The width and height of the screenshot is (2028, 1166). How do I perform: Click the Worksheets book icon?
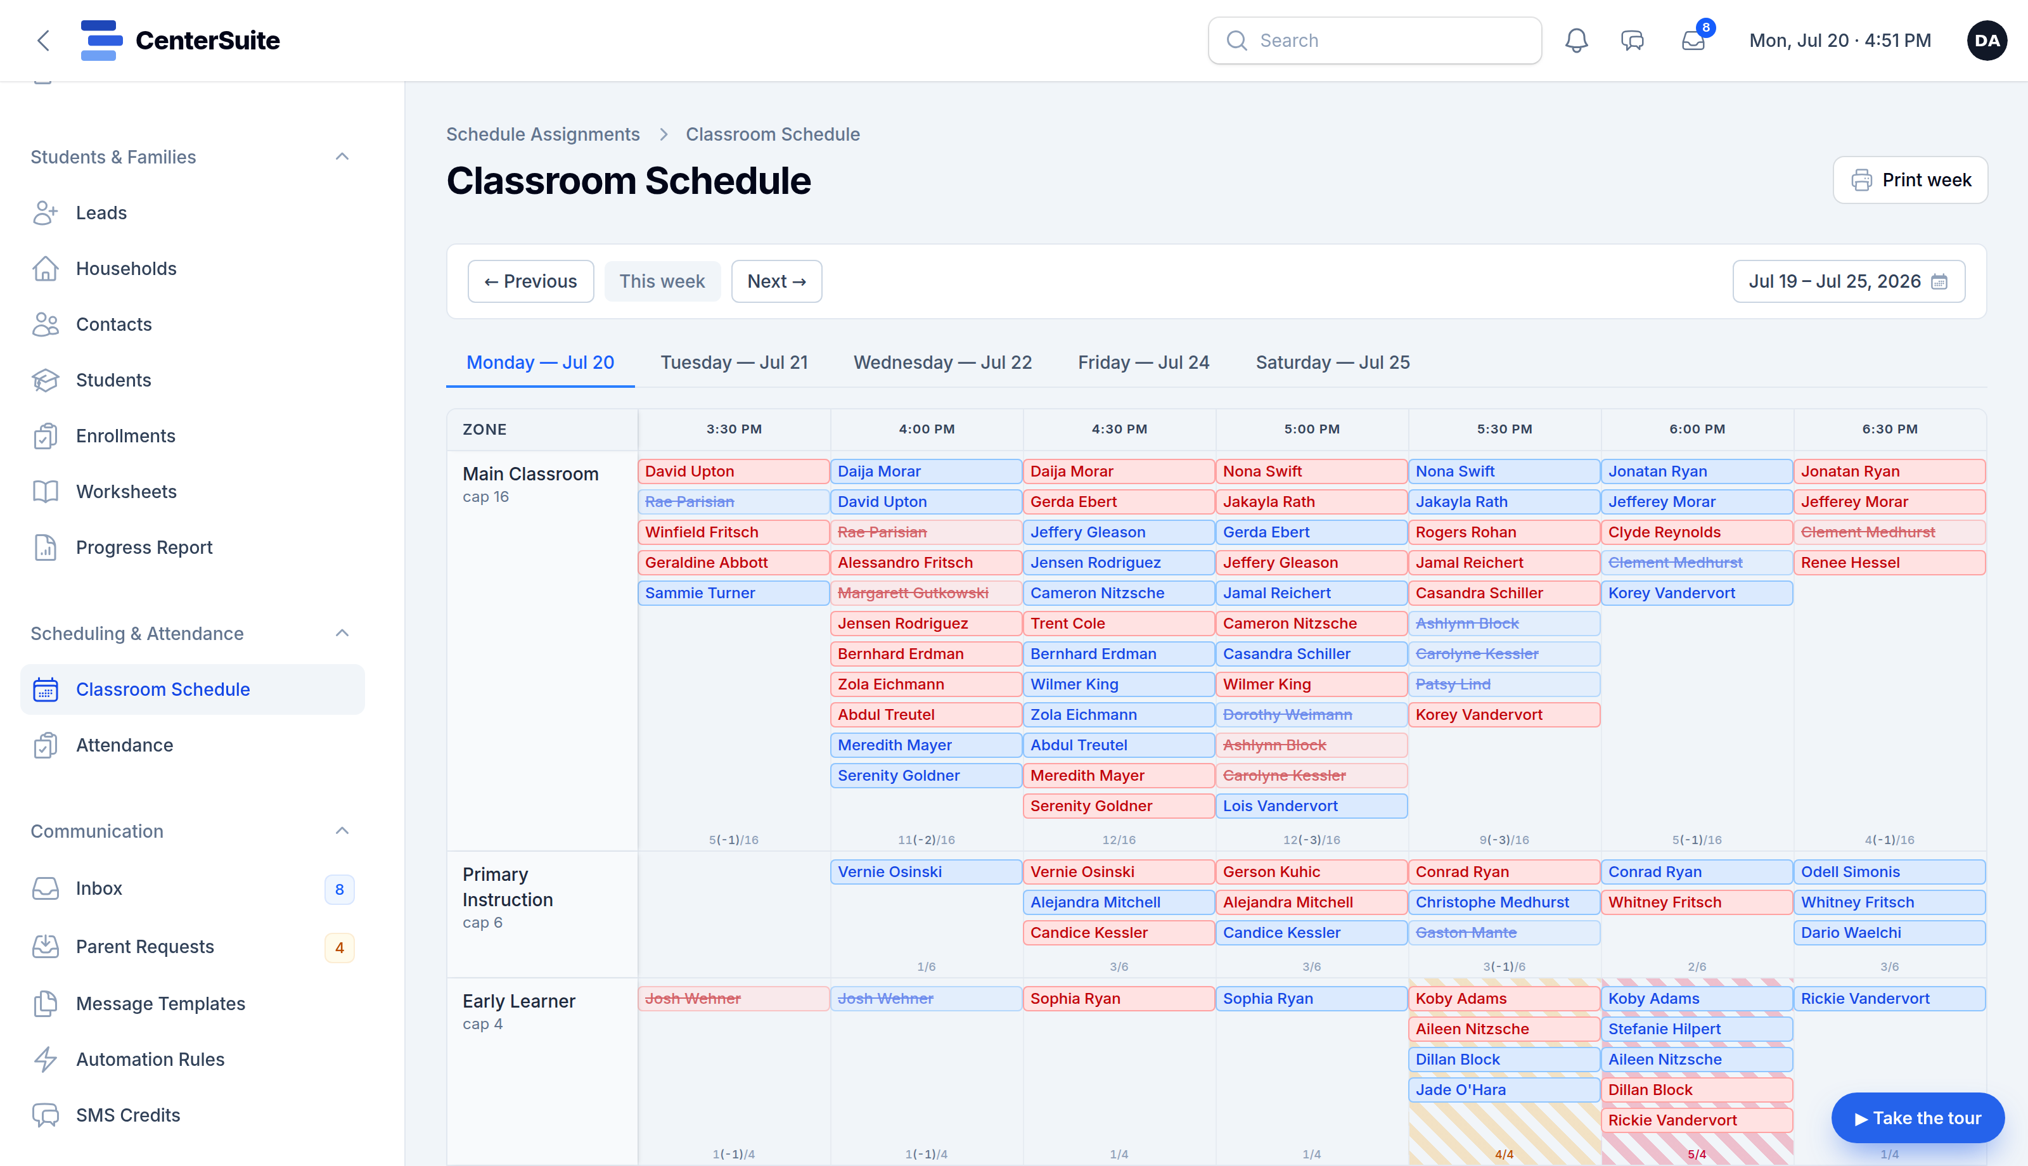coord(46,492)
